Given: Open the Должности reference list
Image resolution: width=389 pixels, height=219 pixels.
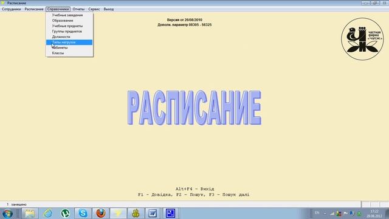Looking at the screenshot, I should click(69, 36).
